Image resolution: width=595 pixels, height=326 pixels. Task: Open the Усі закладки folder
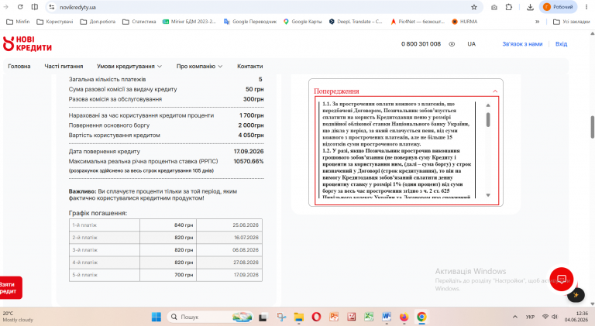[x=572, y=22]
